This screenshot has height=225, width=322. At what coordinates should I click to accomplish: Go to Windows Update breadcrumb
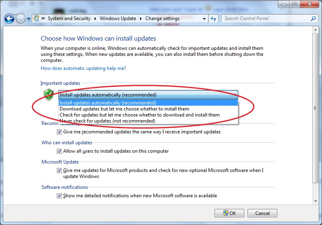coord(118,18)
